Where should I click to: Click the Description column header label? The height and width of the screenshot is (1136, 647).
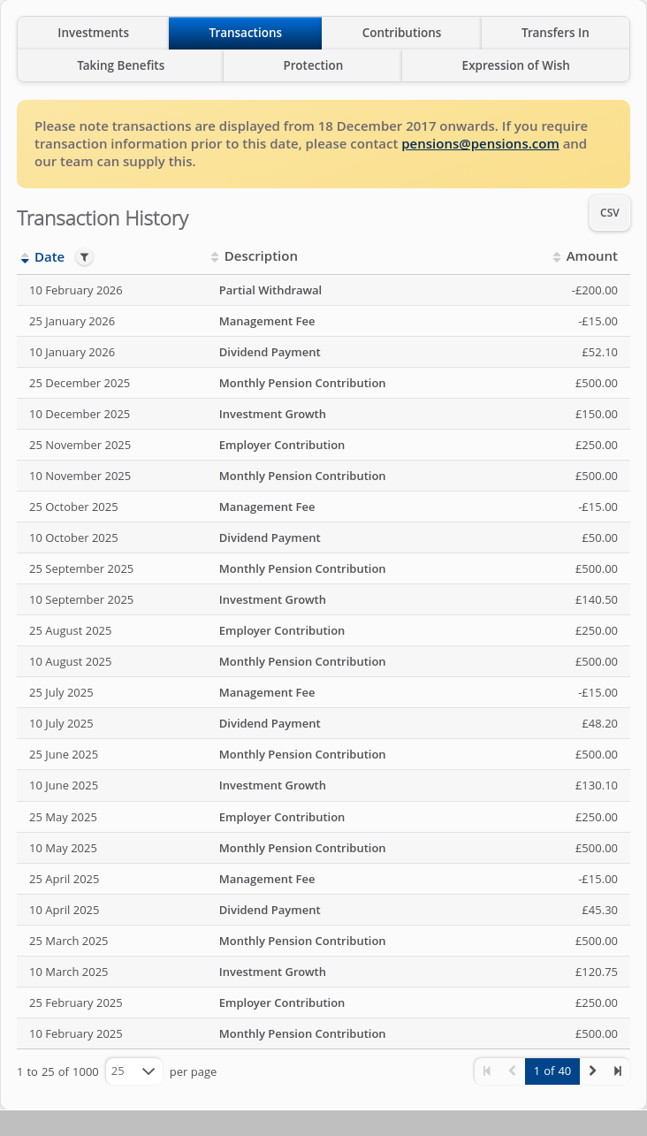(261, 256)
